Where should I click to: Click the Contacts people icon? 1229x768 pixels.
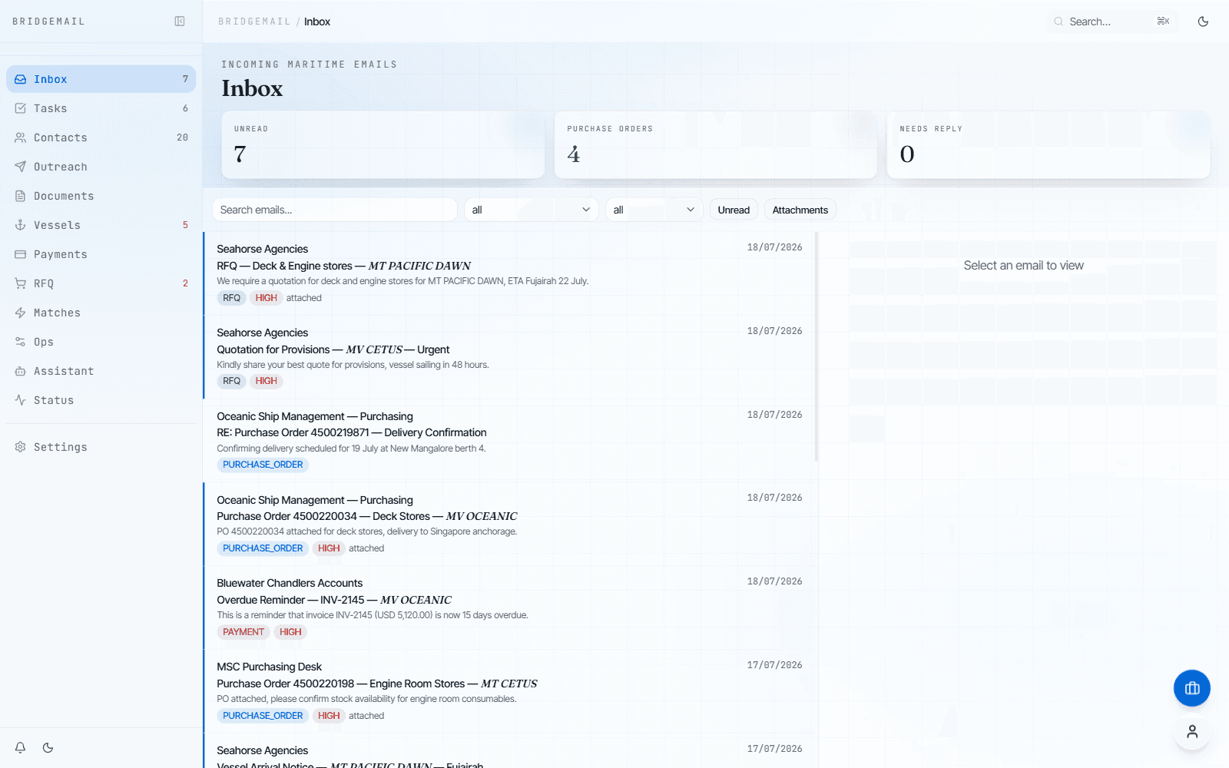click(x=21, y=137)
